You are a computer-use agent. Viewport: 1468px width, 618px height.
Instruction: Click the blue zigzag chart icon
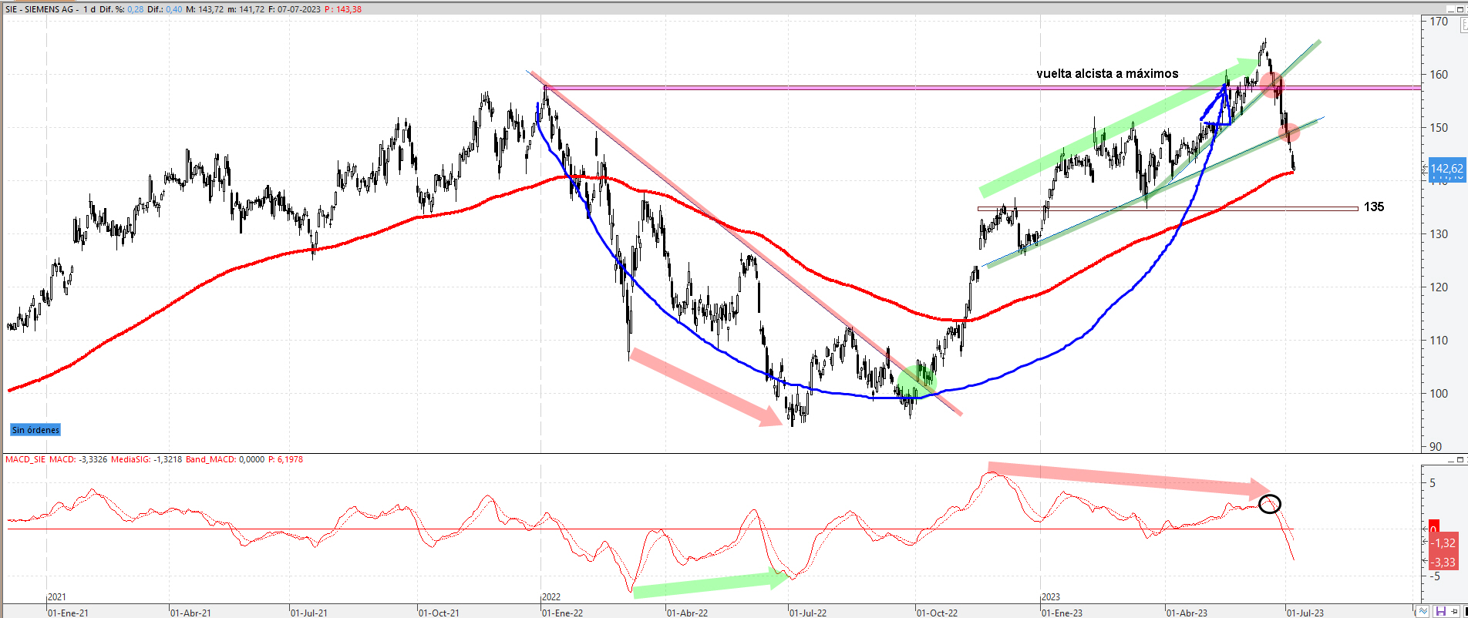coord(1423,612)
